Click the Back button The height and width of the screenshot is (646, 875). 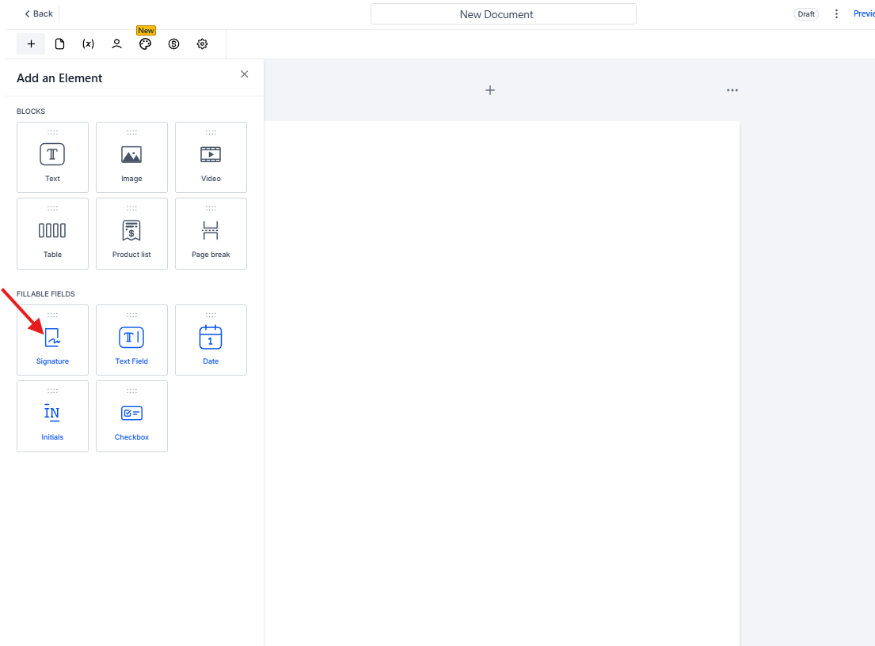38,14
